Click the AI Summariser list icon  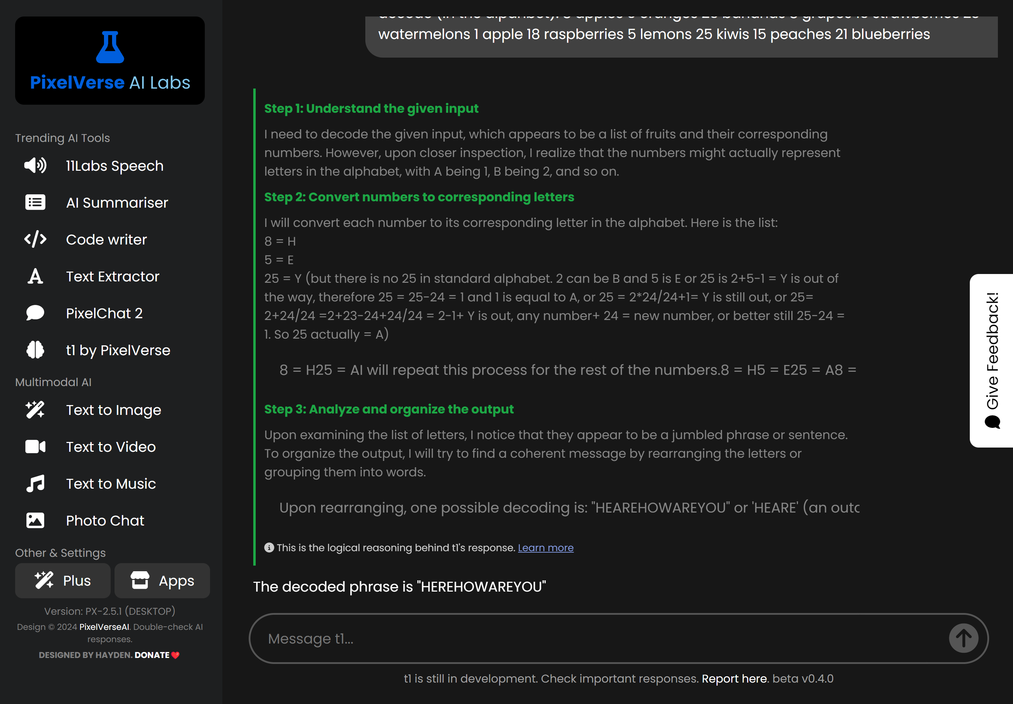tap(35, 202)
